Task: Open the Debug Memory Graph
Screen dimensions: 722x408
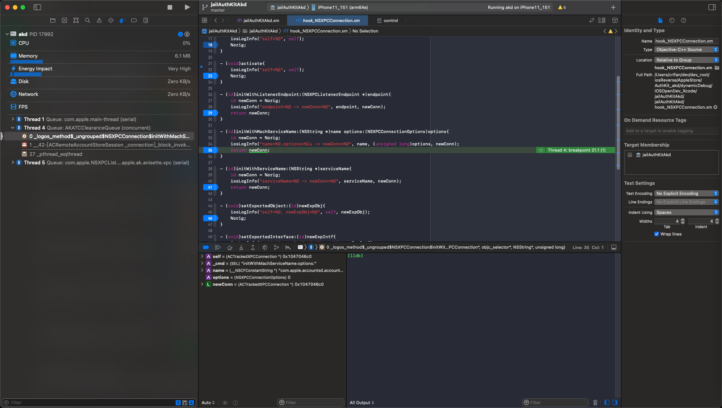Action: coord(276,247)
